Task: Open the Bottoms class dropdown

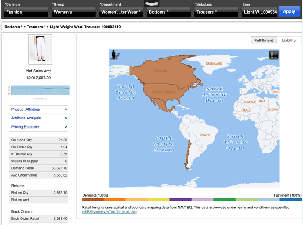Action: (169, 12)
